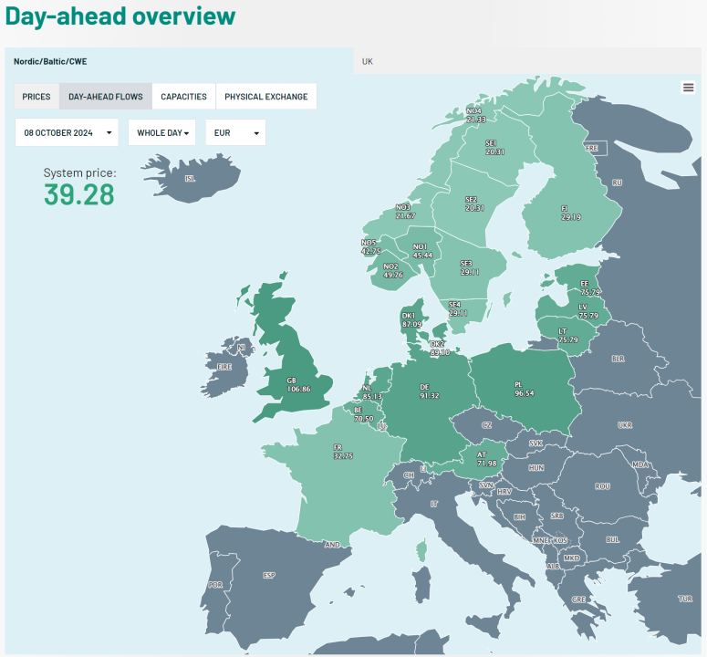
Task: Click the LV 75.79 price label
Action: pos(588,311)
